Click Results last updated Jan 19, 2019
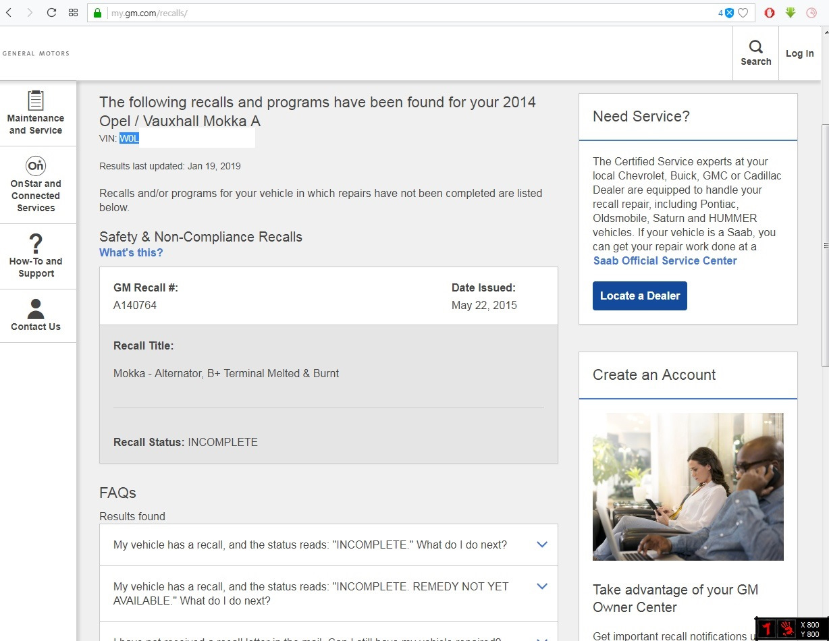 pyautogui.click(x=170, y=166)
